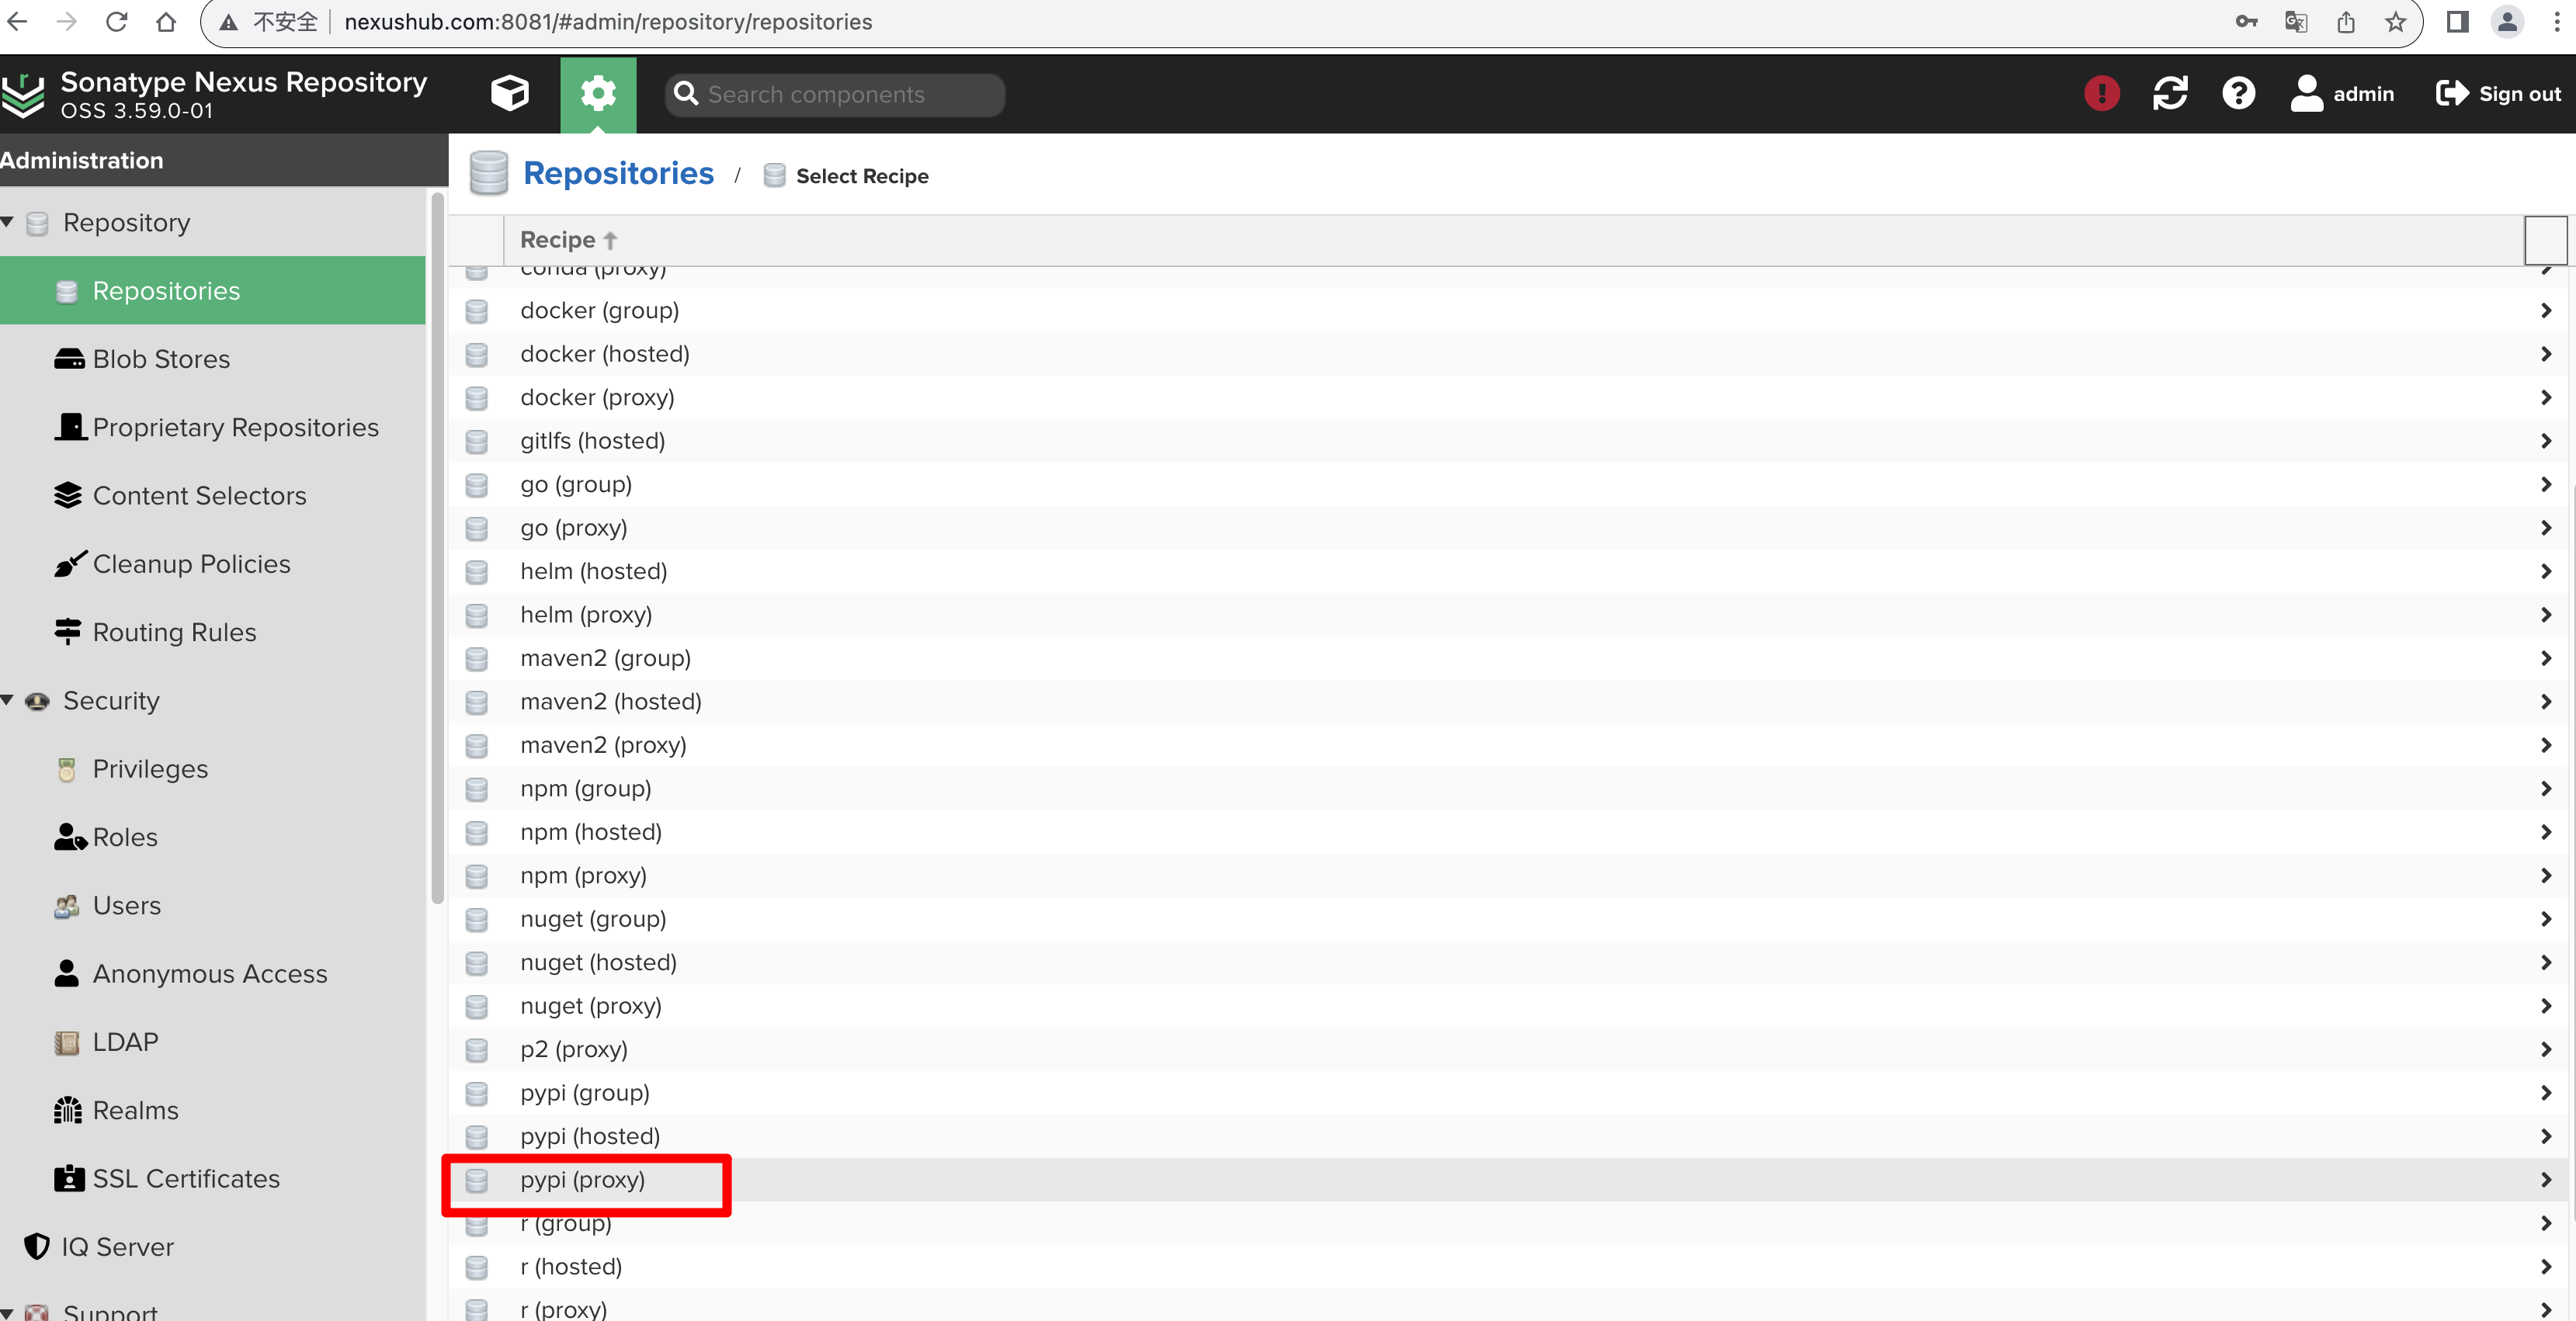Toggle the browser side panel icon
This screenshot has width=2576, height=1321.
tap(2457, 21)
